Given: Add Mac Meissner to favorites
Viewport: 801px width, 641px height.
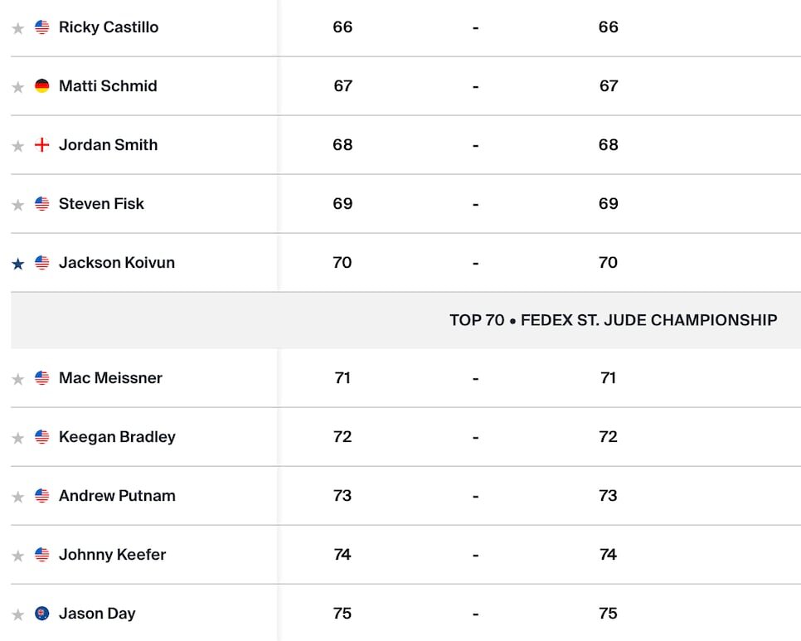Looking at the screenshot, I should coord(18,379).
